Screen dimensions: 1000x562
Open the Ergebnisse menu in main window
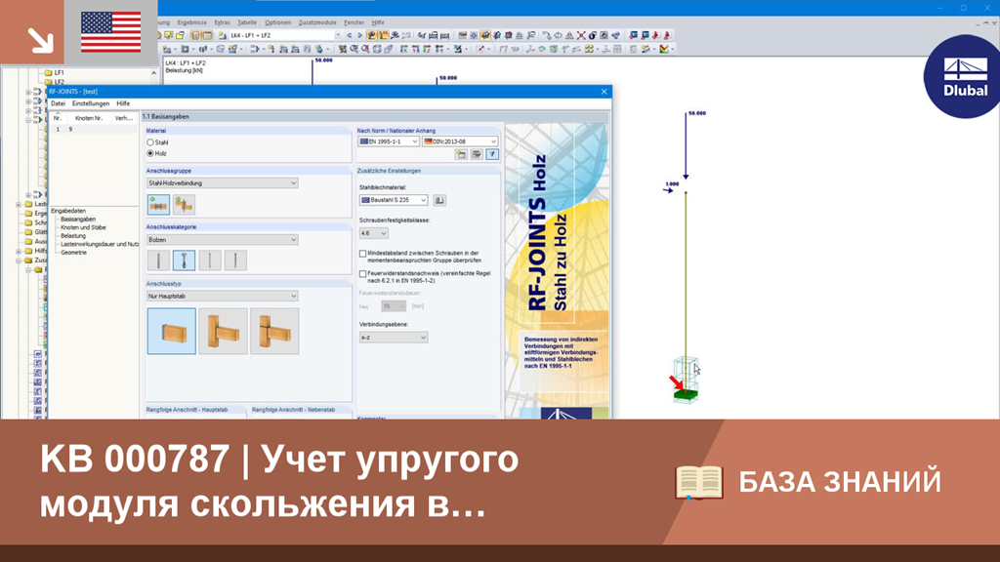(192, 22)
